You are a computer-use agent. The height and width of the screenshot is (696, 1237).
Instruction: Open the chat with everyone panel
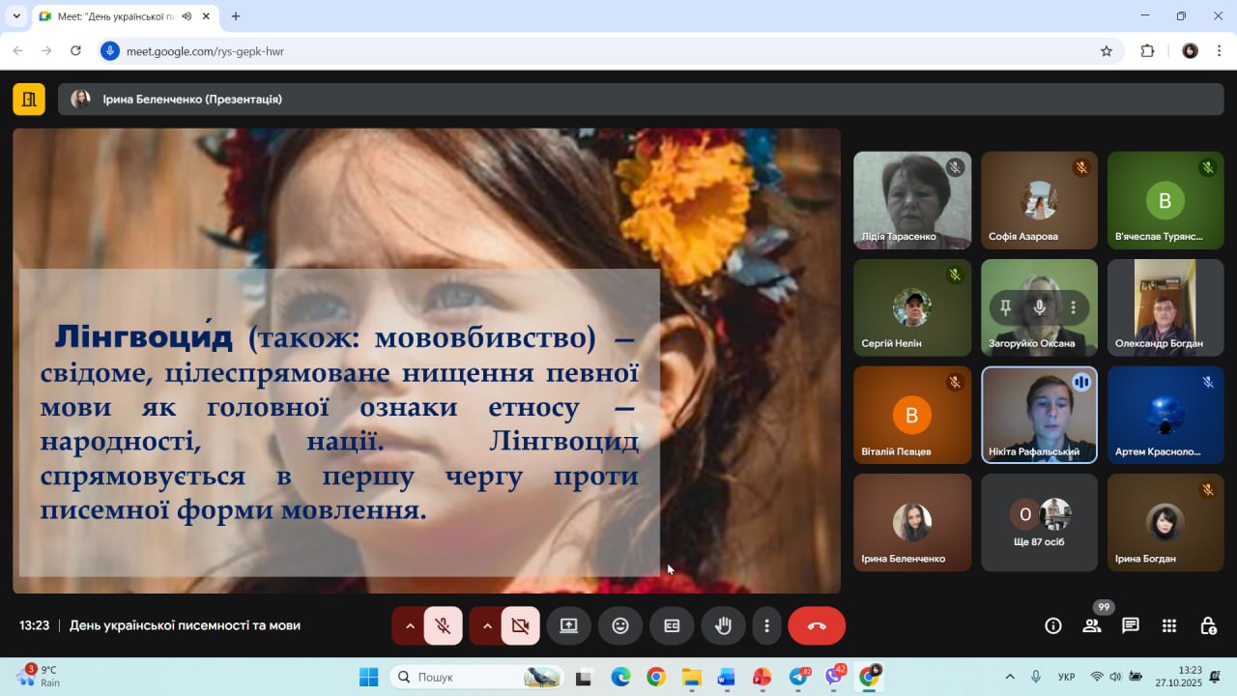tap(1131, 625)
